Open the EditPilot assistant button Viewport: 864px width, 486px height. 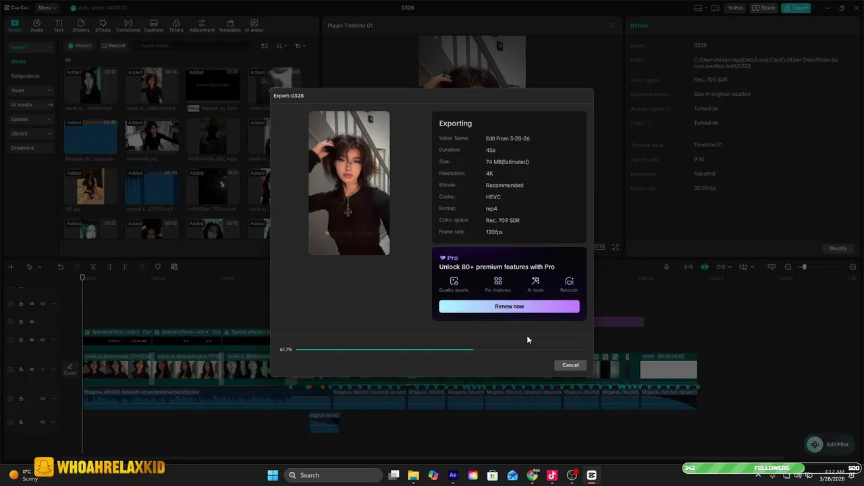coord(829,444)
